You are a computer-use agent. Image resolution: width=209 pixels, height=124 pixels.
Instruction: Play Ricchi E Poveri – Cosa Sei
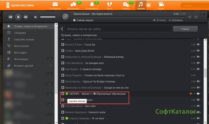pos(63,44)
